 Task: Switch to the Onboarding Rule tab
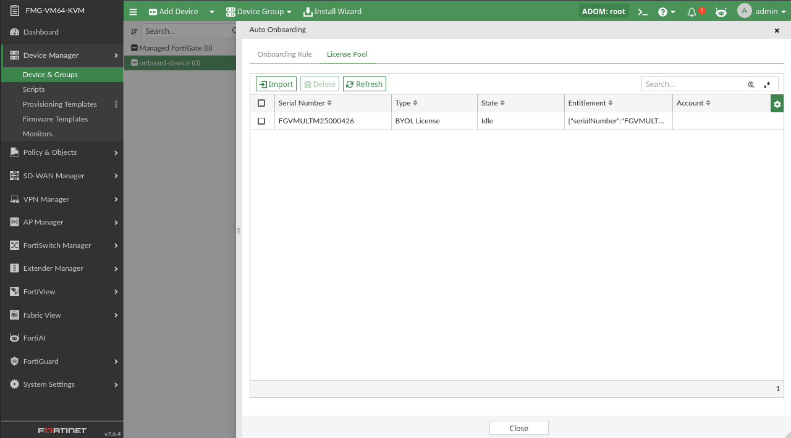[284, 54]
